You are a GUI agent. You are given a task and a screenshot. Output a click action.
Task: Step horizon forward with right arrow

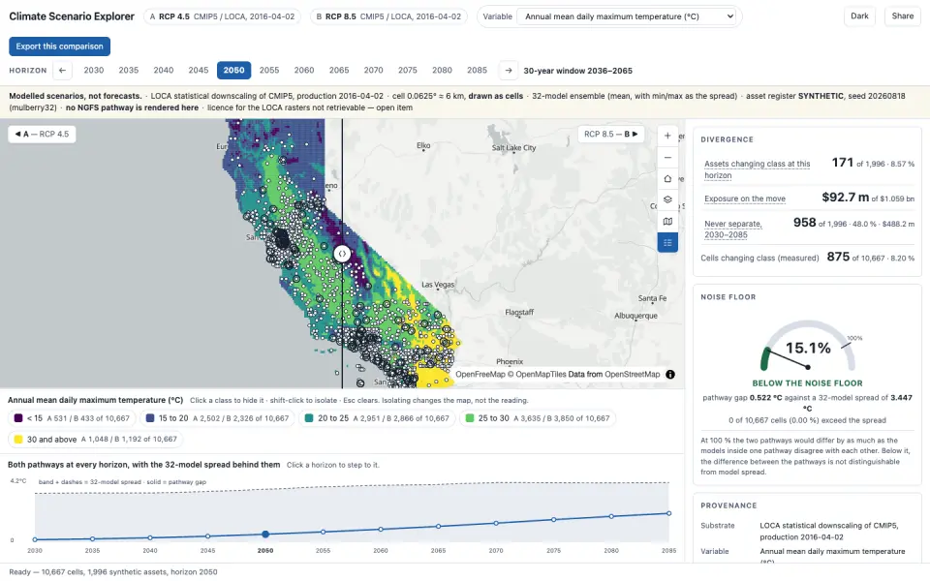pyautogui.click(x=509, y=70)
